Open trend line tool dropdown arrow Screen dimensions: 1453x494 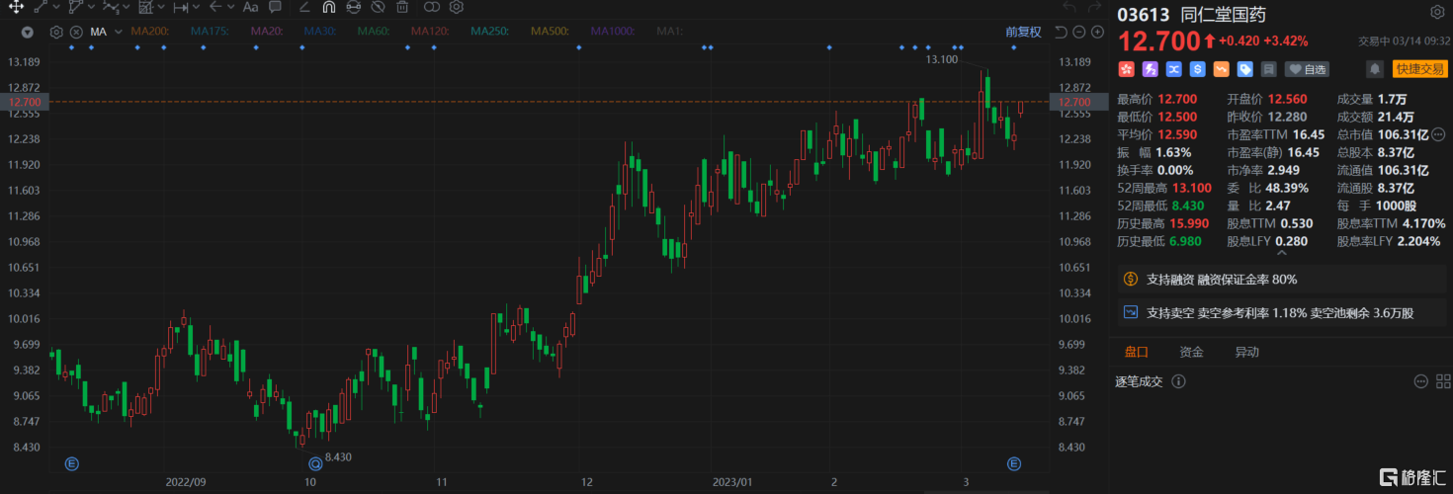pyautogui.click(x=56, y=8)
